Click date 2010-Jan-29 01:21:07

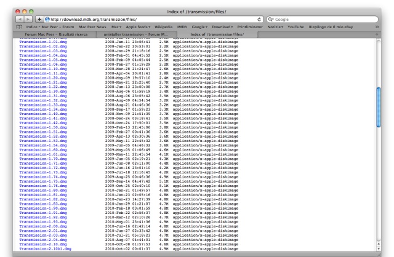(x=127, y=204)
